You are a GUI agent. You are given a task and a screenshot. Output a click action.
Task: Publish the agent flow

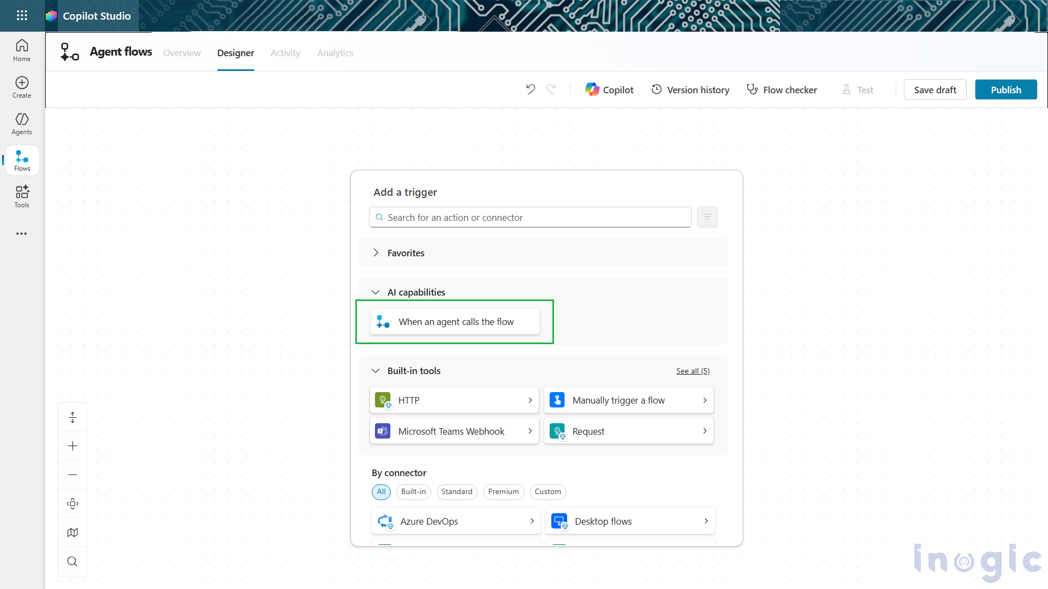[1006, 89]
